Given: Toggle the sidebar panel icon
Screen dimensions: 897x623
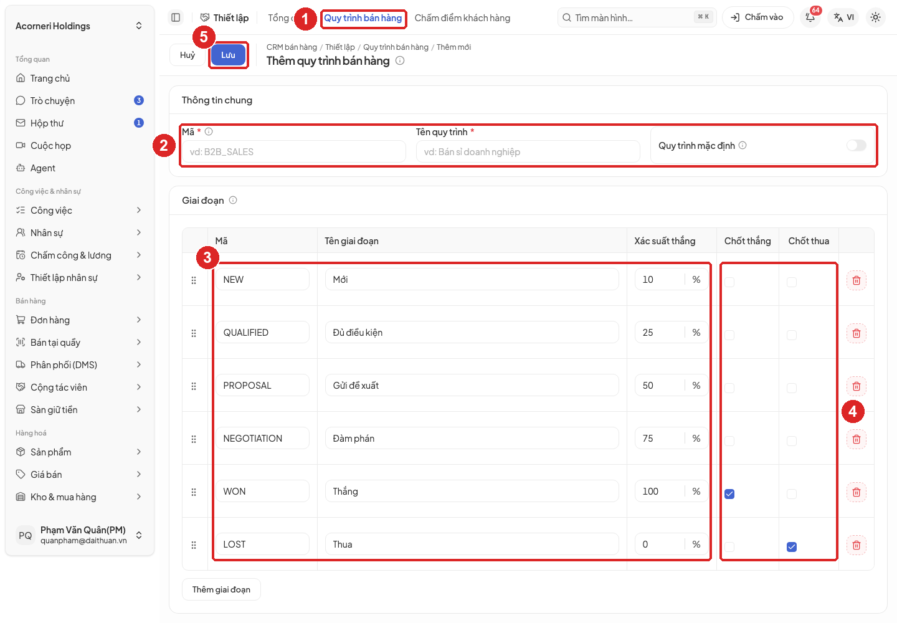Looking at the screenshot, I should (176, 17).
